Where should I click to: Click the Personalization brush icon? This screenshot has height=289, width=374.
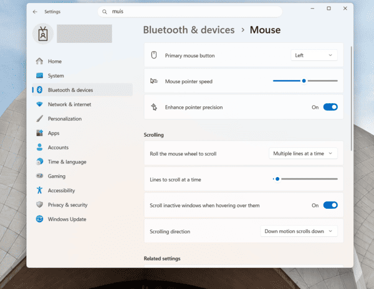pos(40,119)
